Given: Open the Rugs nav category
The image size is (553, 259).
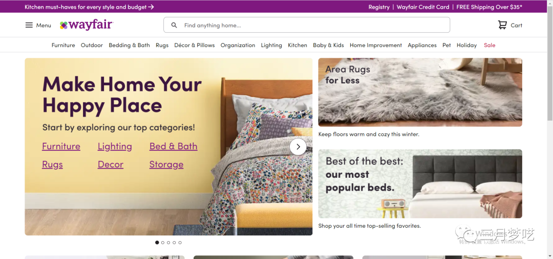Looking at the screenshot, I should (162, 45).
